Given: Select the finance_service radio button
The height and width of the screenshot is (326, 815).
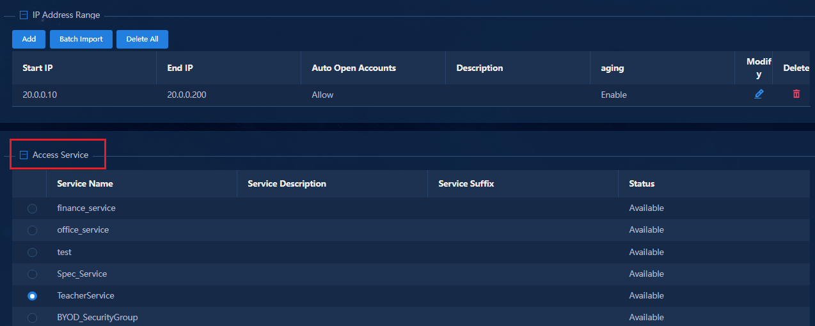Looking at the screenshot, I should click(x=32, y=208).
